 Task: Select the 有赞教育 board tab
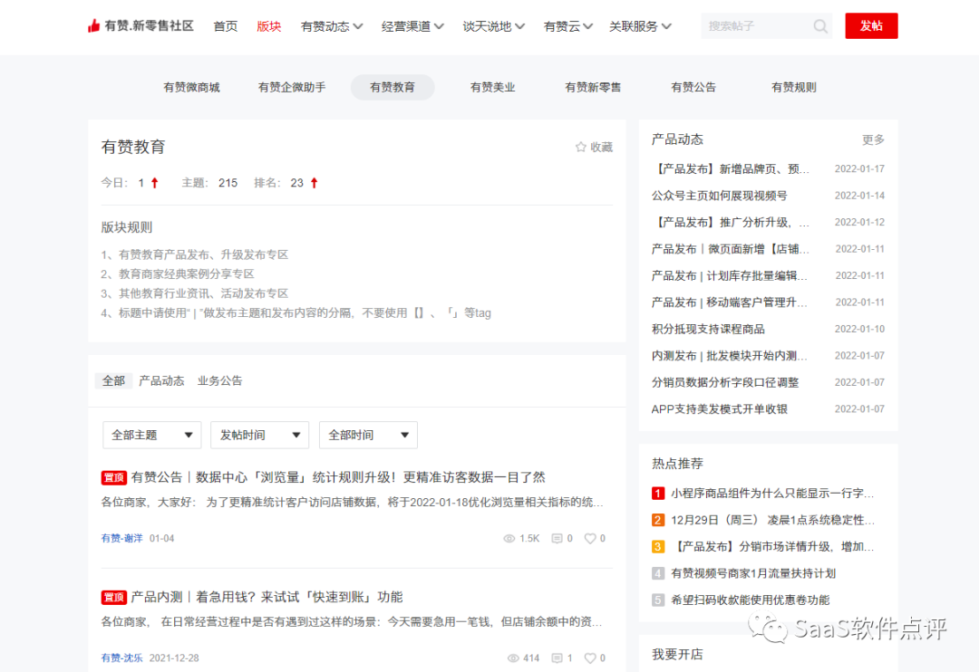point(393,87)
